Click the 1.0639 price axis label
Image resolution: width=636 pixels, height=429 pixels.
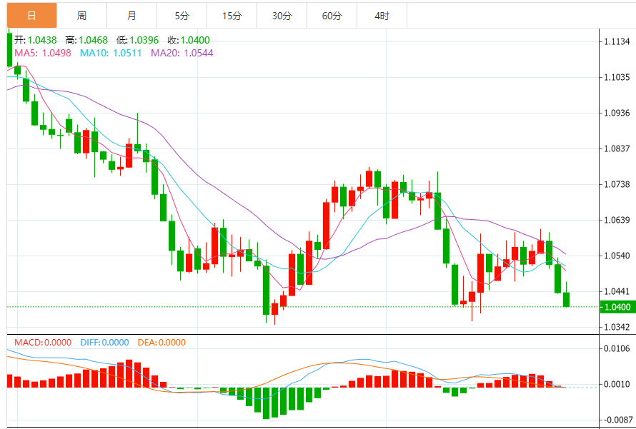pyautogui.click(x=617, y=220)
